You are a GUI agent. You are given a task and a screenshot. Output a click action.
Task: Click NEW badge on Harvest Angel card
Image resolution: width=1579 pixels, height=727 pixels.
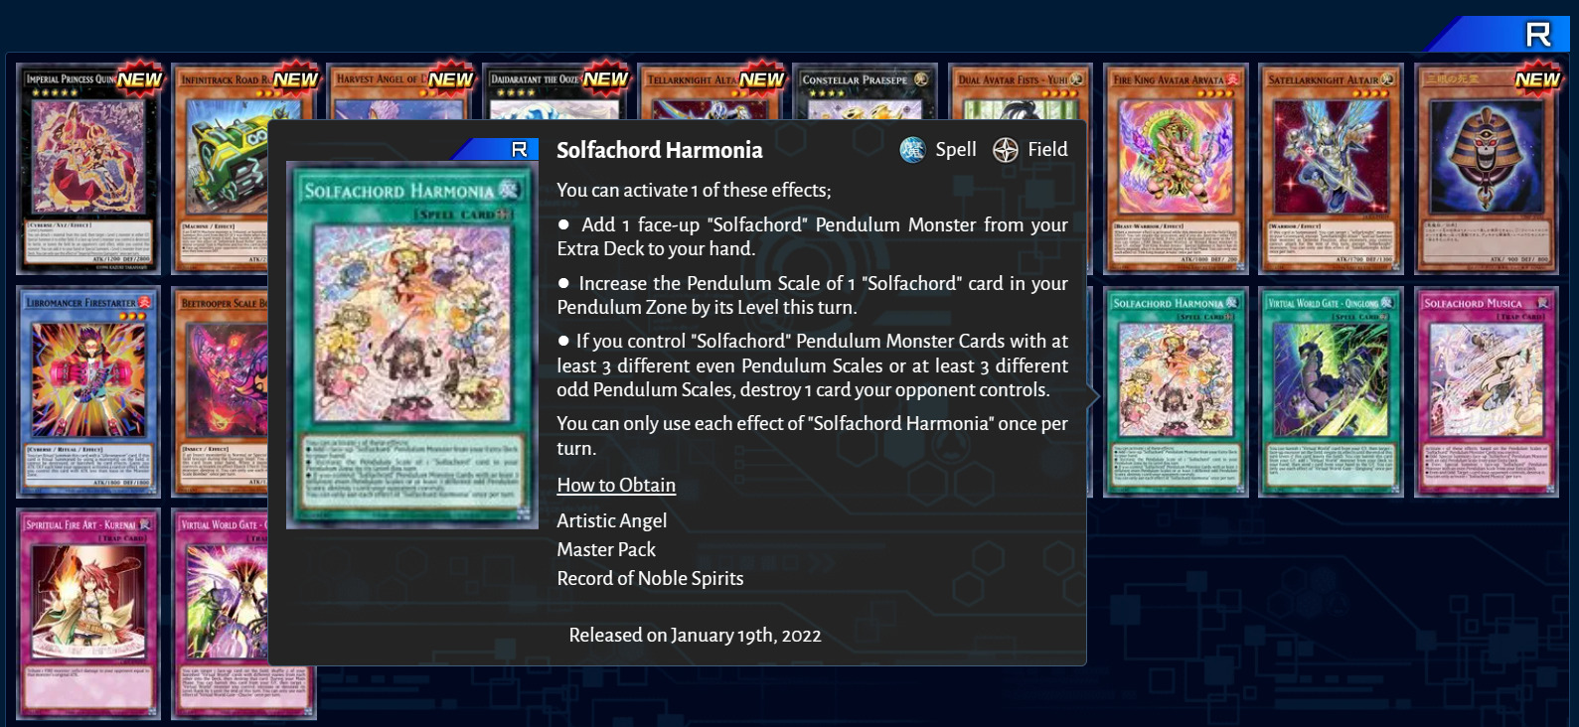click(450, 79)
